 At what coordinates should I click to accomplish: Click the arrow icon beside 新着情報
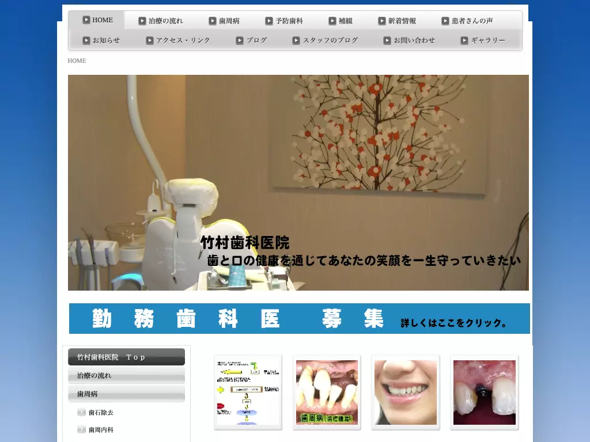coord(382,21)
